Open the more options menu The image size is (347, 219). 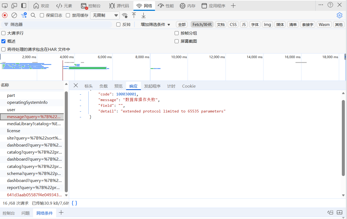click(321, 5)
